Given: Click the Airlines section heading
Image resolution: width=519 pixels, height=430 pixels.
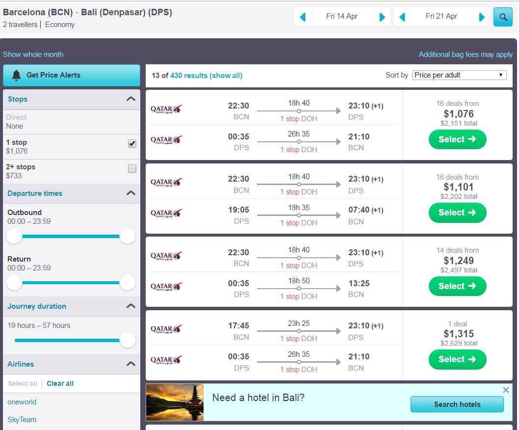Looking at the screenshot, I should (x=21, y=364).
